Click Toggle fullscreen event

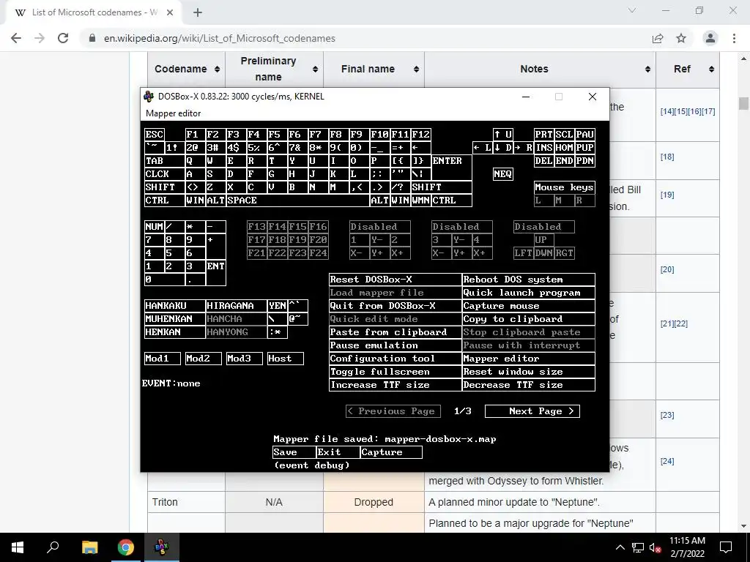tap(395, 371)
